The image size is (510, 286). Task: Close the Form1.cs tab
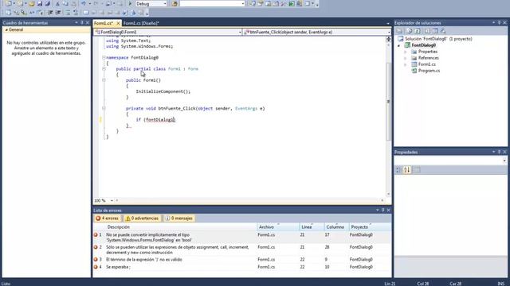[x=119, y=23]
